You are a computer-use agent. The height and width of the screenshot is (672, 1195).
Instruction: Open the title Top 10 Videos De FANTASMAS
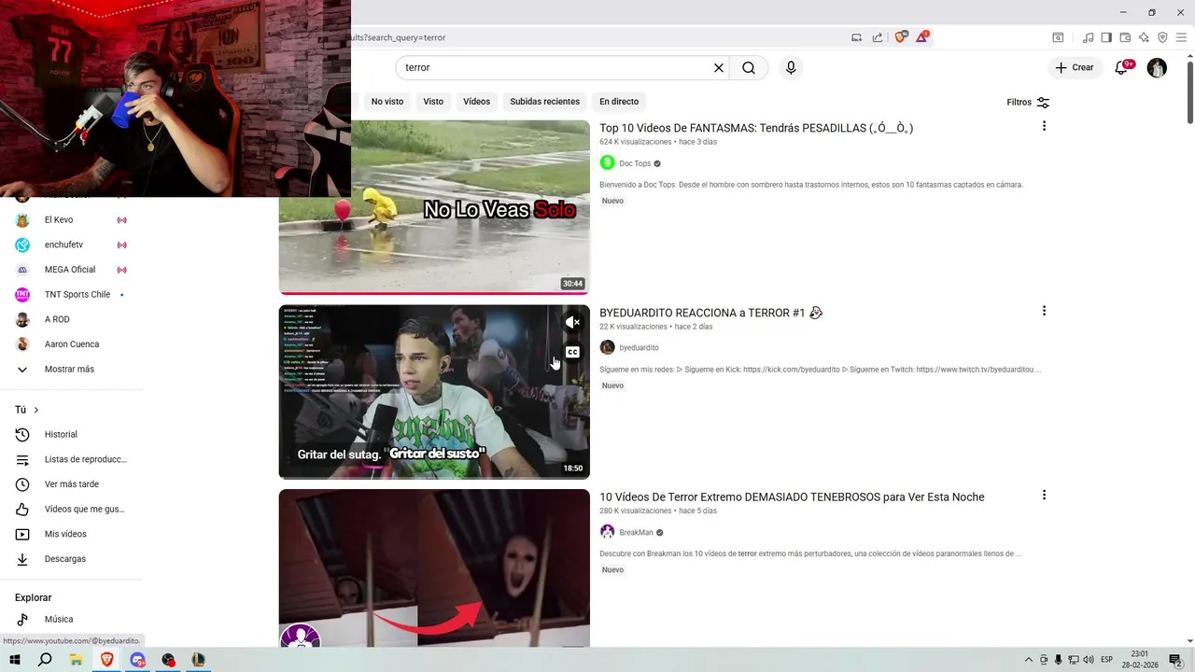(756, 128)
